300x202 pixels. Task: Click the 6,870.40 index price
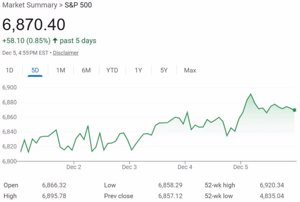34,24
